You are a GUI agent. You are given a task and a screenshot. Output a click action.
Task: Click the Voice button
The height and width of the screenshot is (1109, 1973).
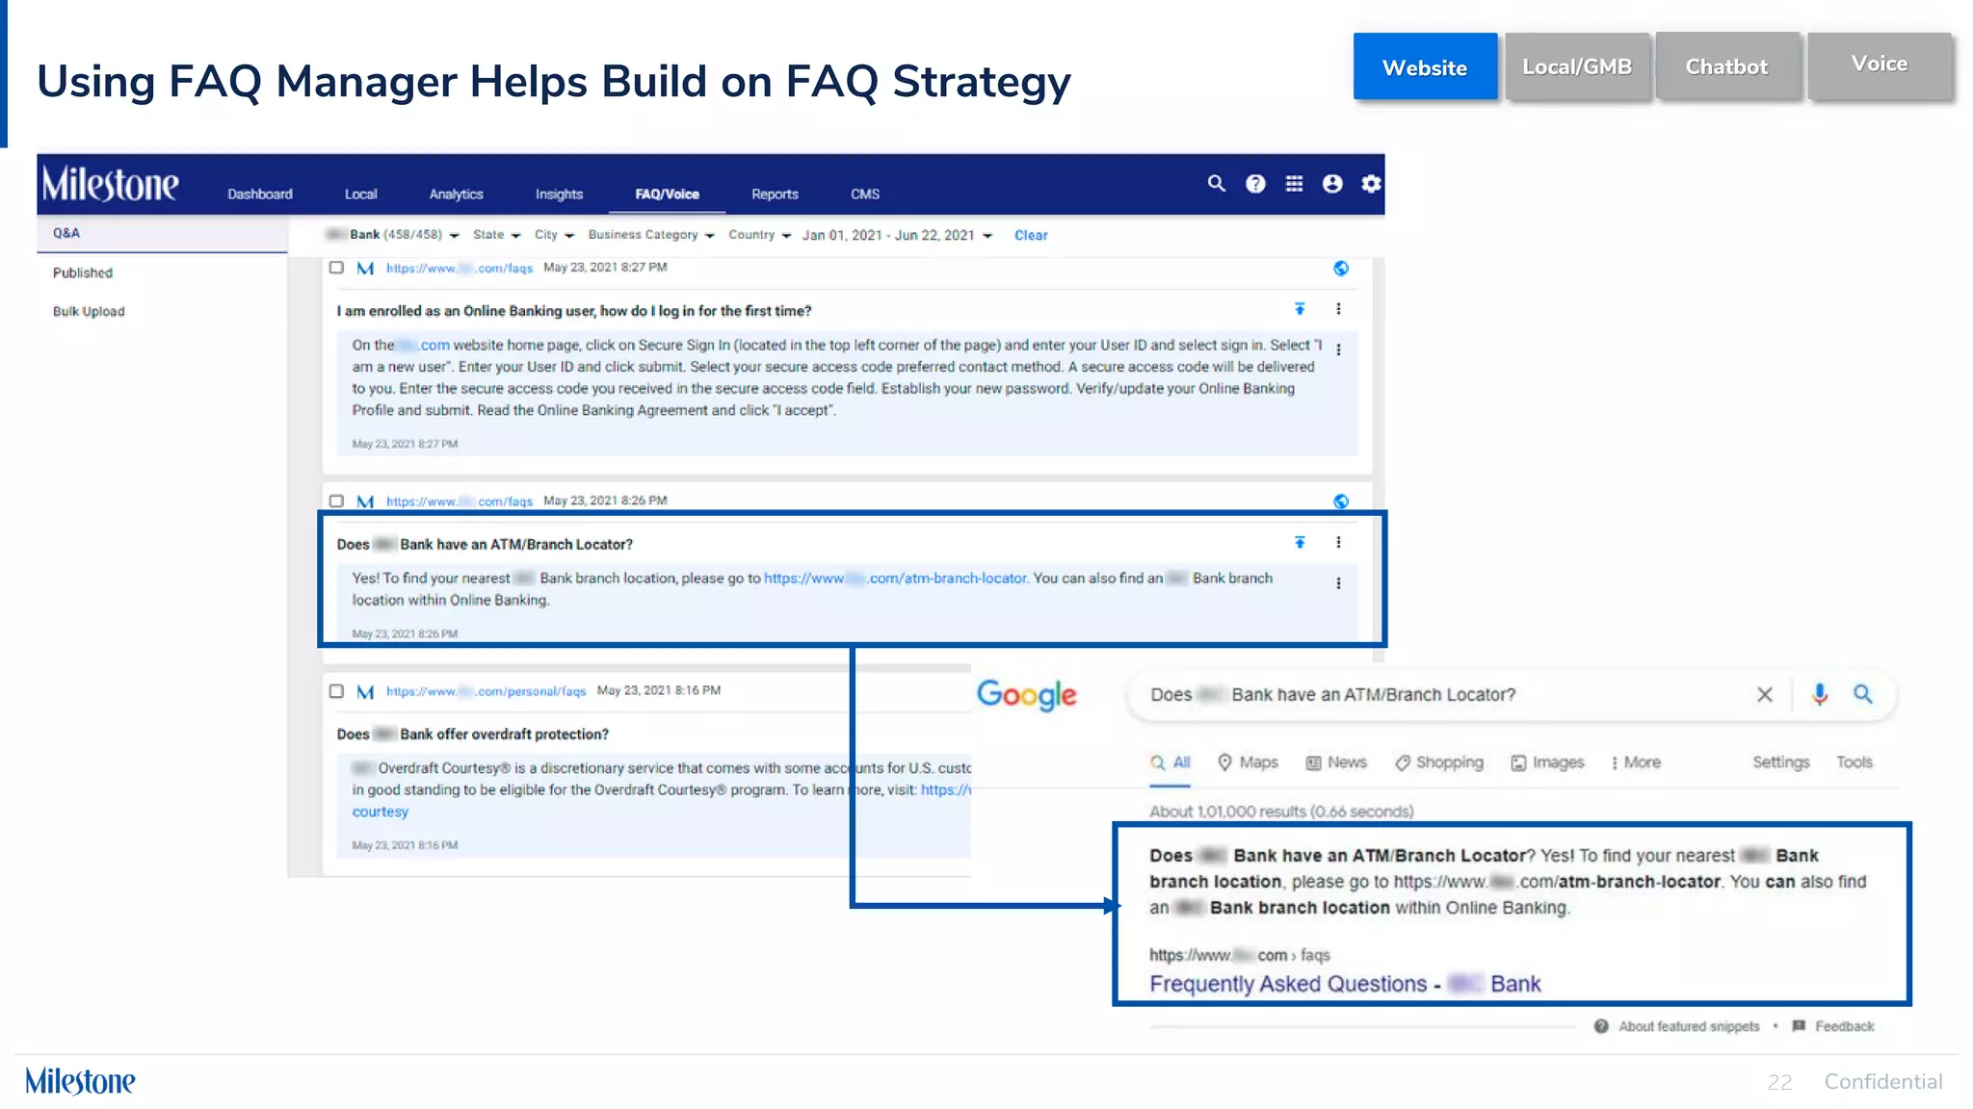1880,64
